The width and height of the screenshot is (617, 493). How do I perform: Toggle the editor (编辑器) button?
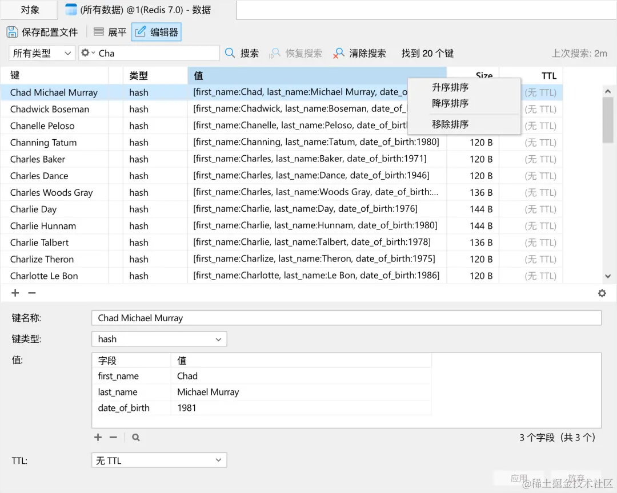[156, 32]
